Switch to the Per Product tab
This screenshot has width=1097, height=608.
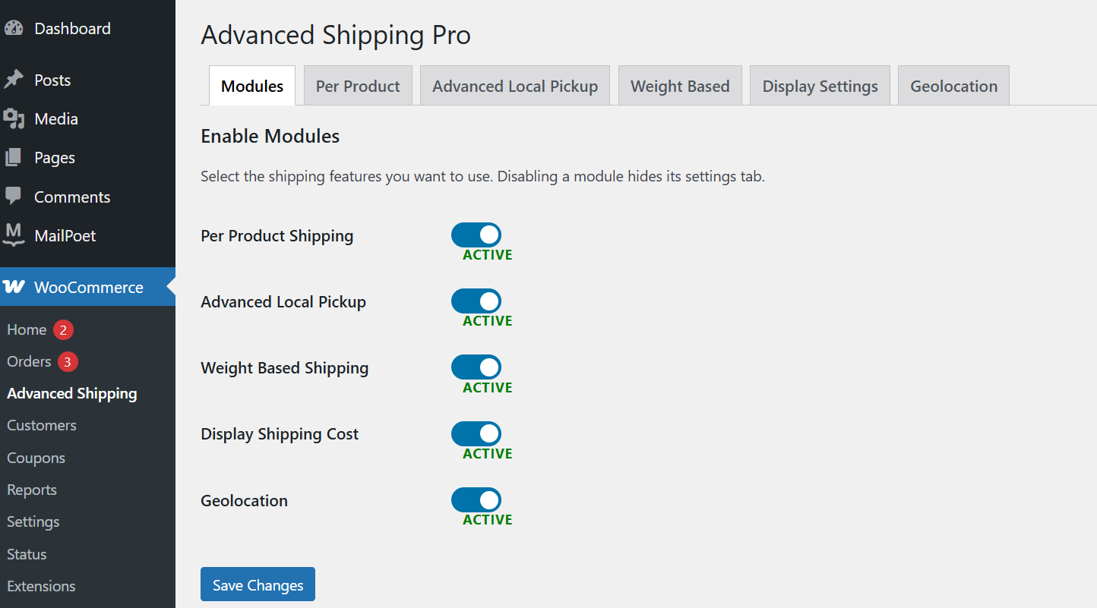click(358, 86)
